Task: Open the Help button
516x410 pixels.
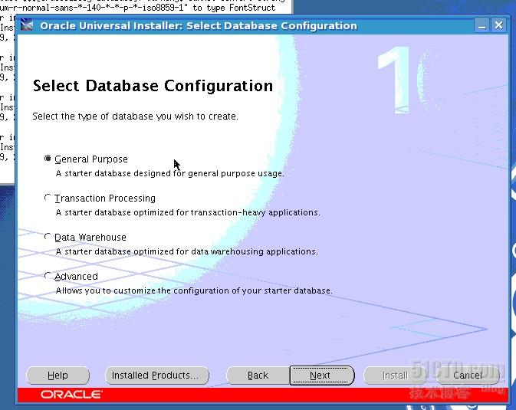Action: 58,375
